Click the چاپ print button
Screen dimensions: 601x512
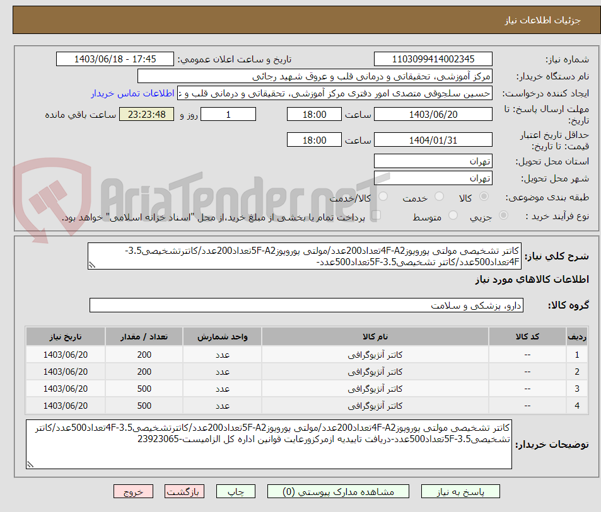(x=236, y=491)
